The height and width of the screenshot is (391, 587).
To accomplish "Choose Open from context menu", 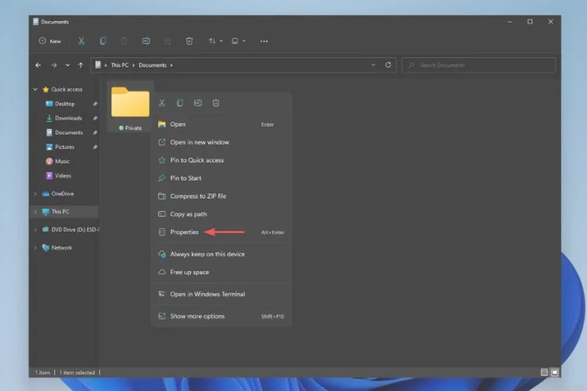I will point(221,124).
